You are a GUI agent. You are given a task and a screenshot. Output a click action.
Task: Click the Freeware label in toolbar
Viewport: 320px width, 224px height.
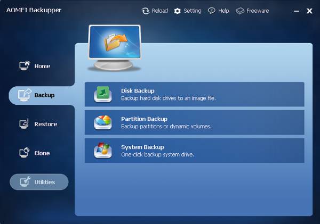pyautogui.click(x=258, y=11)
